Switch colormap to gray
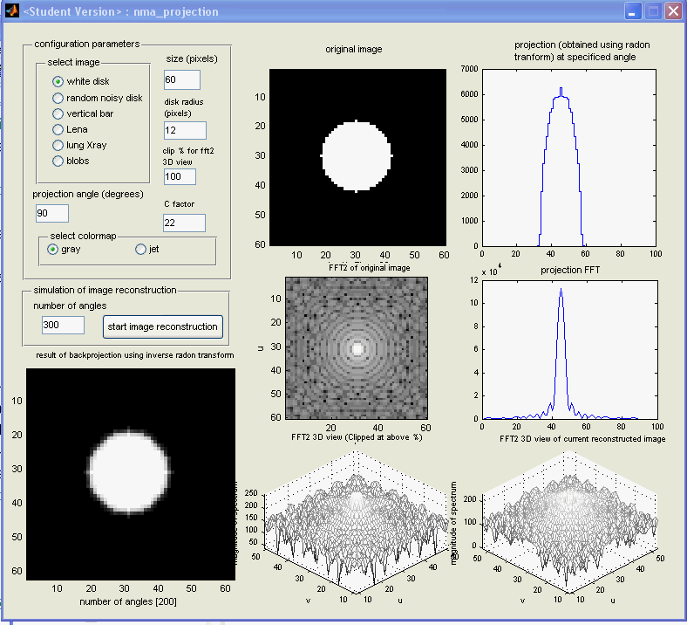 tap(53, 250)
